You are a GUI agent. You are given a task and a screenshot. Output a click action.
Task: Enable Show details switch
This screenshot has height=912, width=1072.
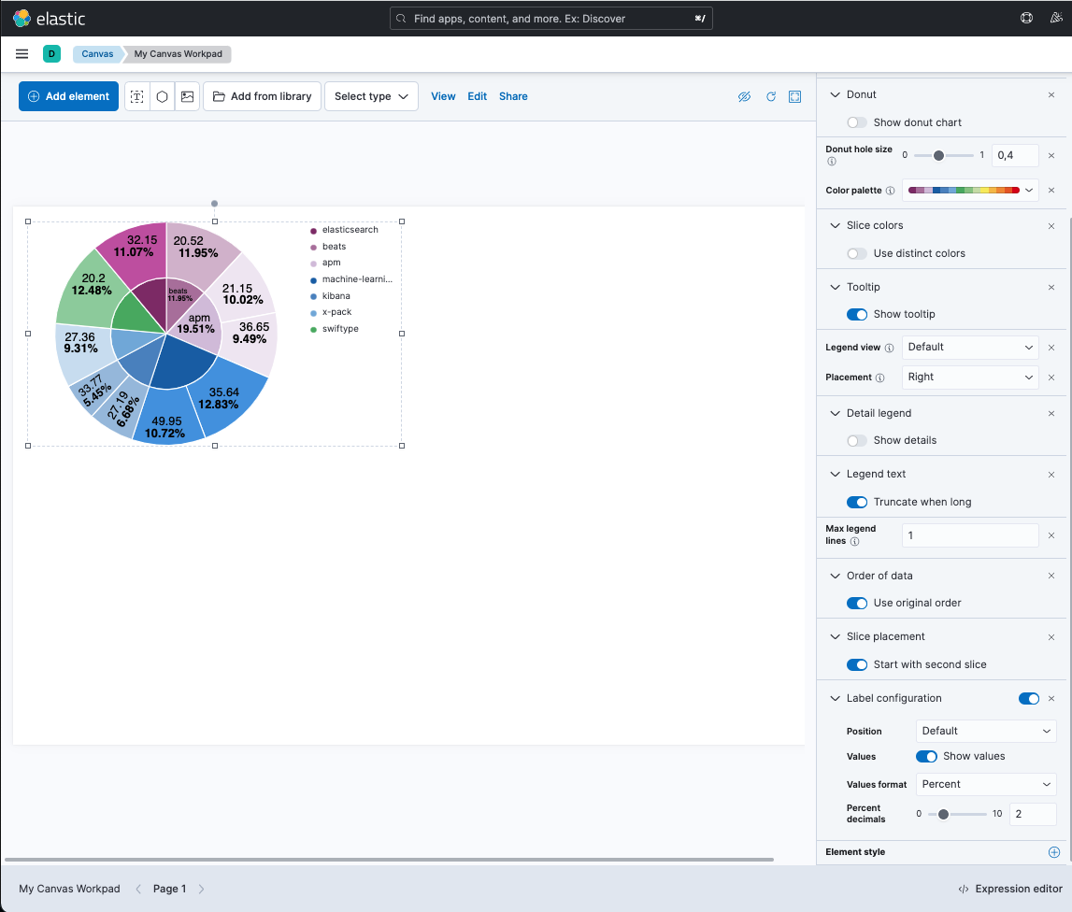857,441
